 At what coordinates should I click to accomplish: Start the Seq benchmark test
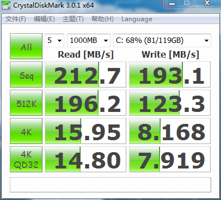click(x=26, y=74)
